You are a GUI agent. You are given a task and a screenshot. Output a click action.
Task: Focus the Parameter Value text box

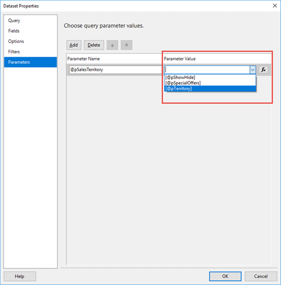tap(207, 69)
